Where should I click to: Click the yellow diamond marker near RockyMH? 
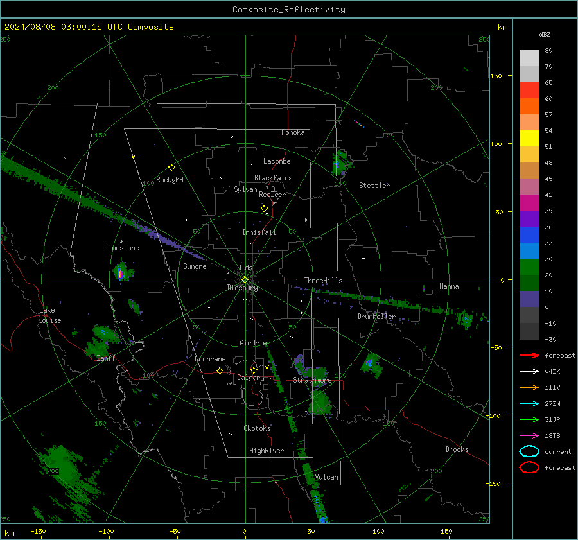[x=171, y=167]
